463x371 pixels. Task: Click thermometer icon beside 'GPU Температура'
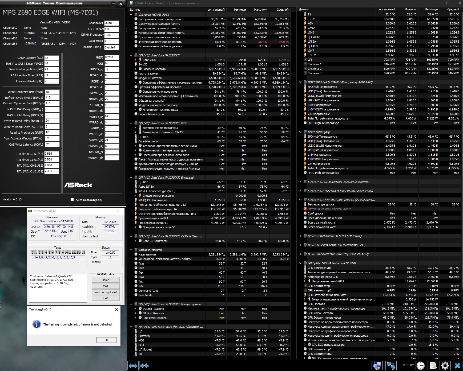tap(305, 268)
